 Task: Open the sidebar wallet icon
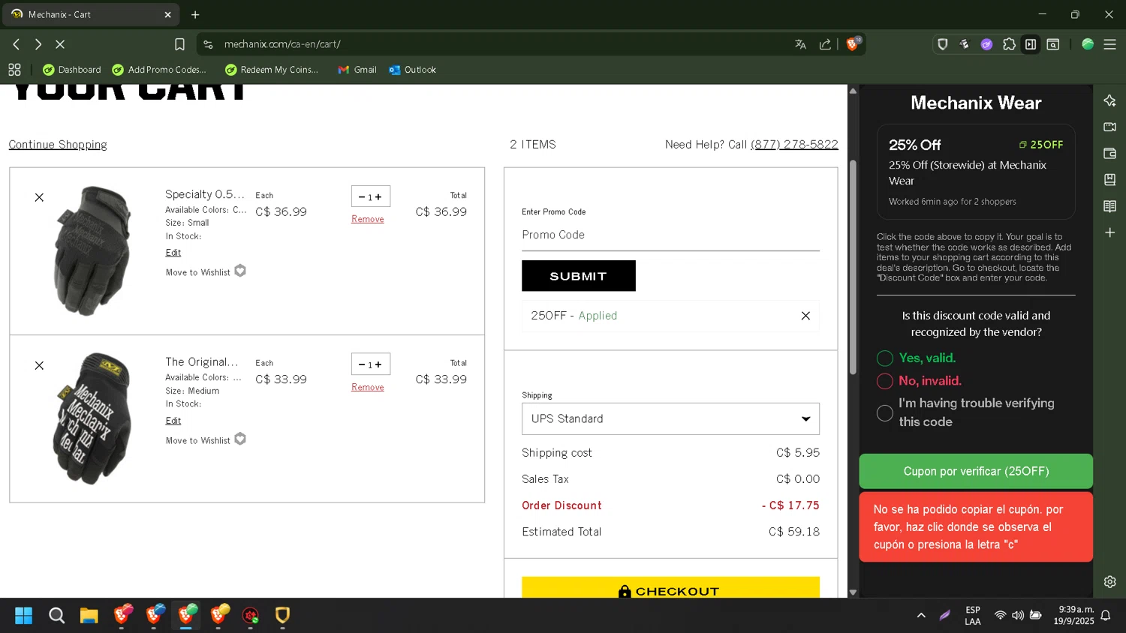tap(1109, 153)
